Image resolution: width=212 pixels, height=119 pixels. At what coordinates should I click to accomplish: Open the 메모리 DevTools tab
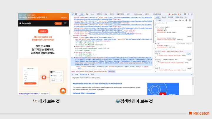tap(112, 14)
